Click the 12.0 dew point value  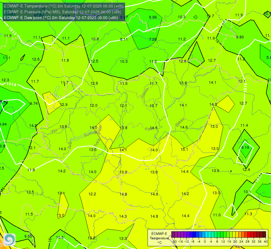pos(94,105)
